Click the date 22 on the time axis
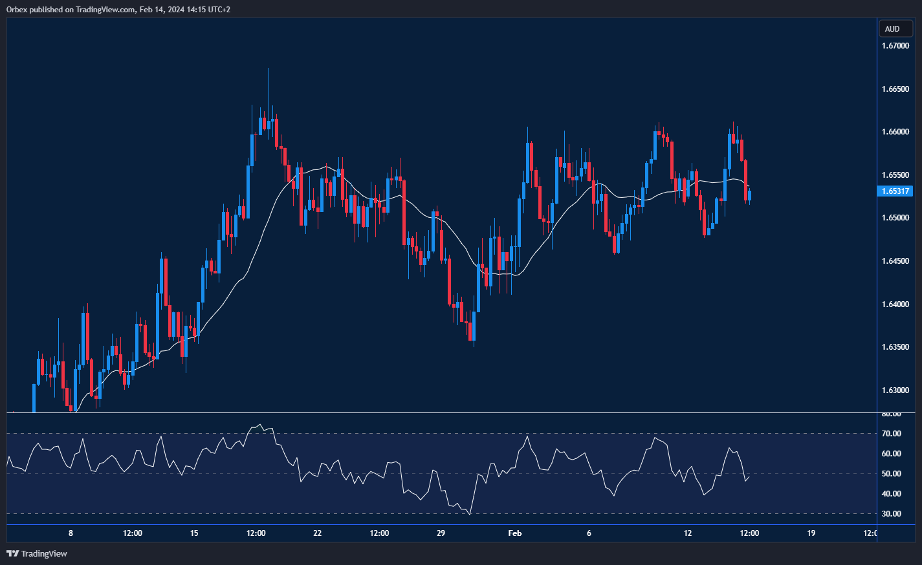922x565 pixels. [317, 533]
